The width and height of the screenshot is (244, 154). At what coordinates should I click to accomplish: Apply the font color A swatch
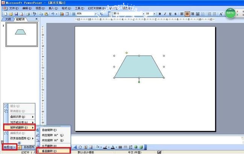(x=113, y=147)
